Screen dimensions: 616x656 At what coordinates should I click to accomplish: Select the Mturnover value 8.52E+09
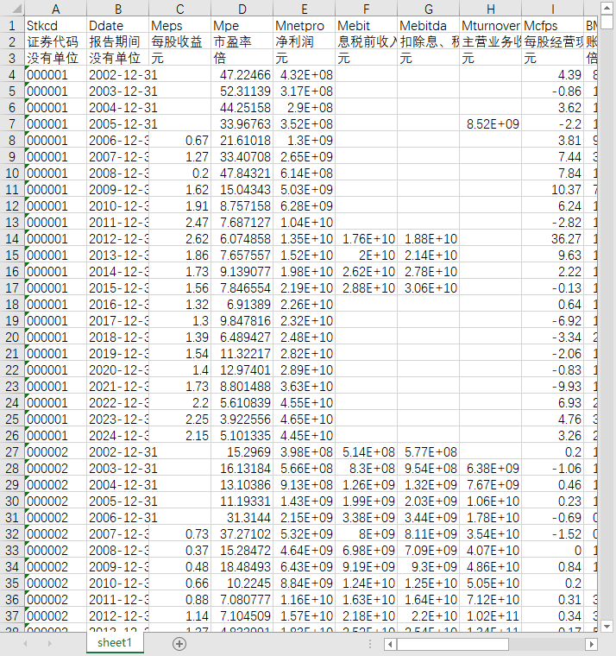tap(491, 123)
